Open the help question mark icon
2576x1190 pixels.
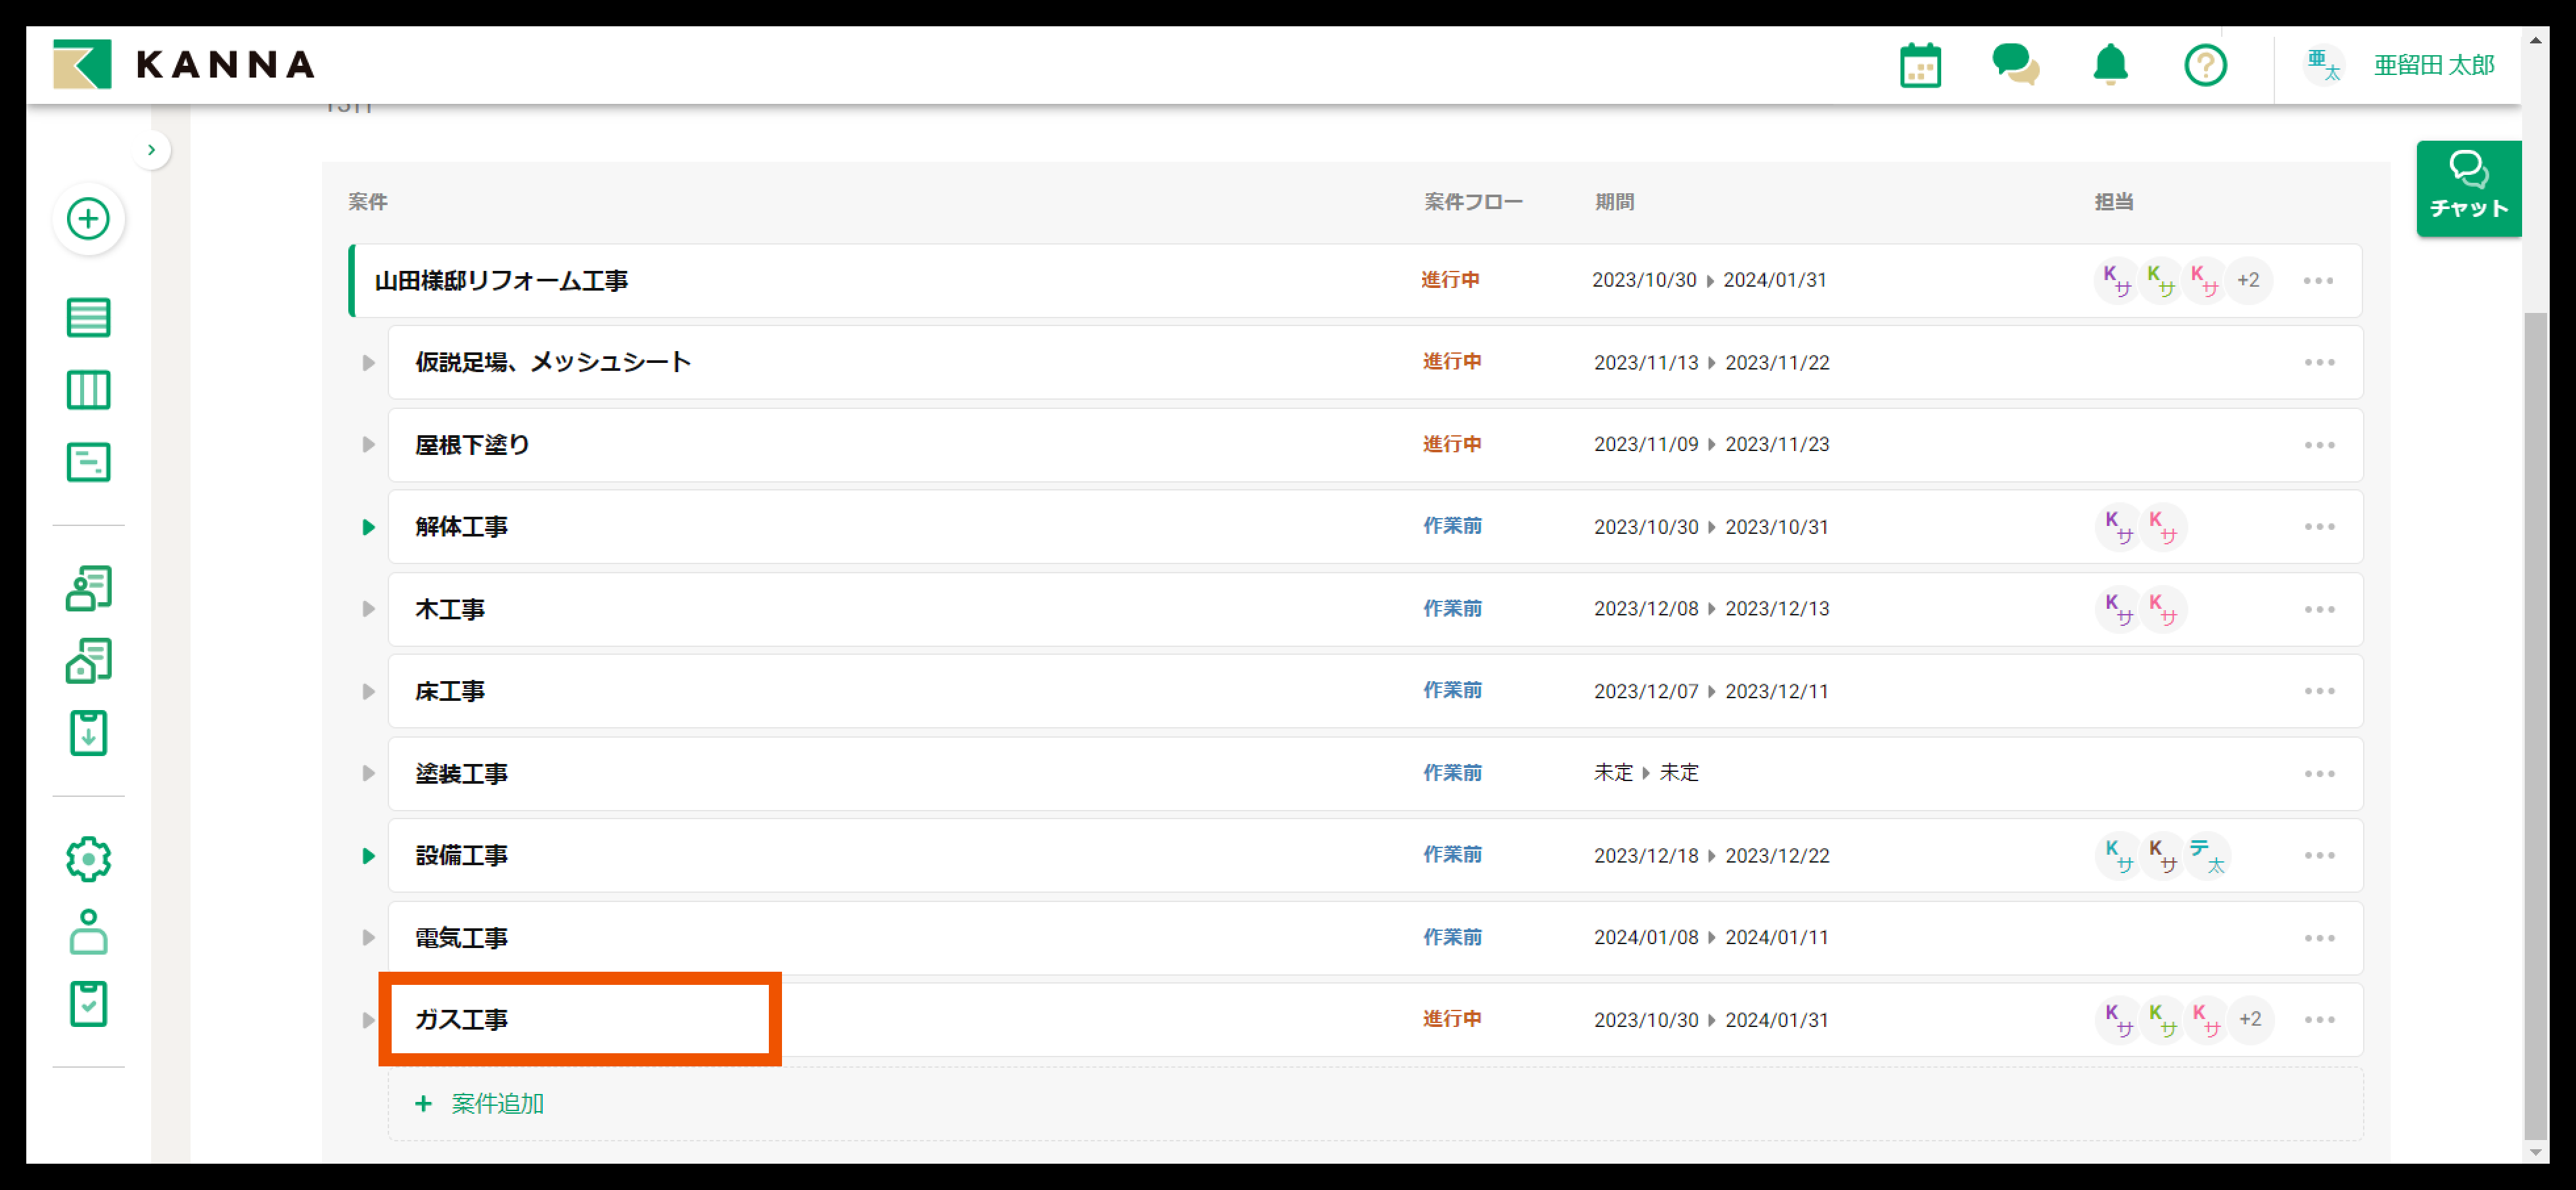2205,66
